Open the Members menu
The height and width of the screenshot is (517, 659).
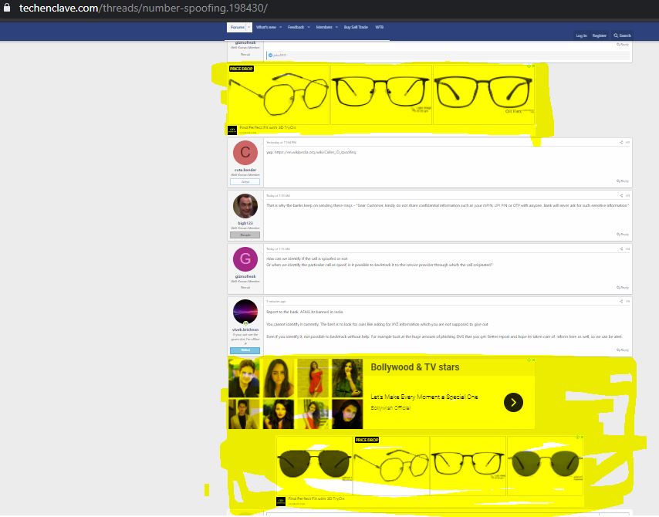(324, 27)
